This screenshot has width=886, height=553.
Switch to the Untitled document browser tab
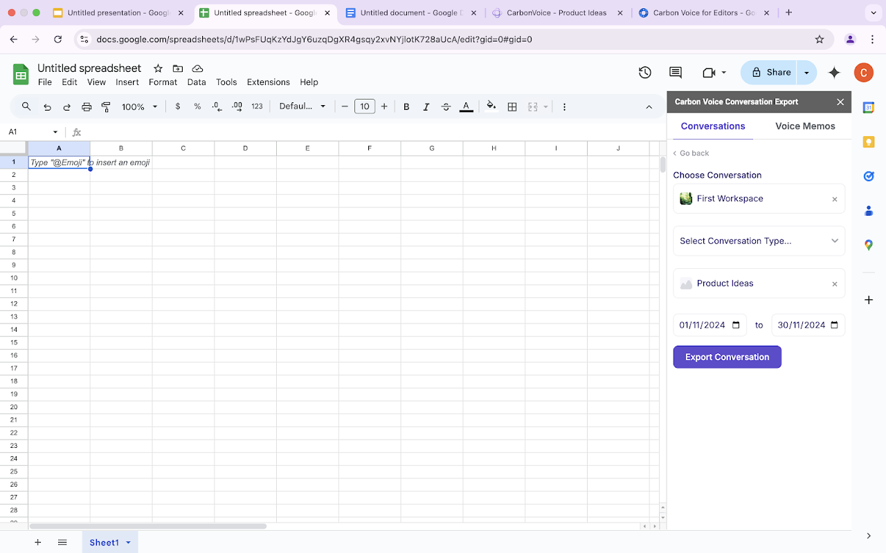tap(410, 12)
